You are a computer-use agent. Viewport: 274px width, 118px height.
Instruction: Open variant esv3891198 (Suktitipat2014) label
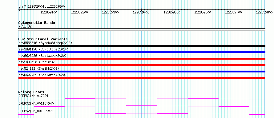(43, 49)
